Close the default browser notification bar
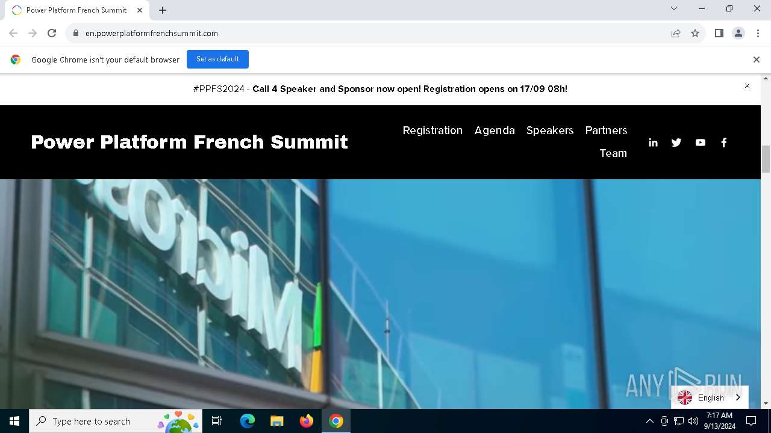 click(757, 60)
